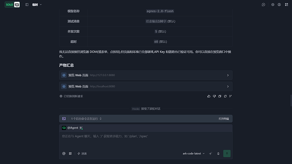Viewport: 292px width, 164px height.
Task: Open the localhost:8080 Web preview item
Action: [x=146, y=87]
